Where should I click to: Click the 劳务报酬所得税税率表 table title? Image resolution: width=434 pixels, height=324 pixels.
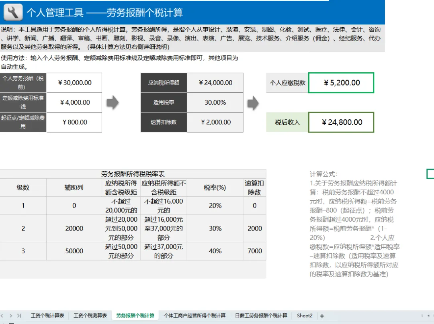pyautogui.click(x=133, y=174)
